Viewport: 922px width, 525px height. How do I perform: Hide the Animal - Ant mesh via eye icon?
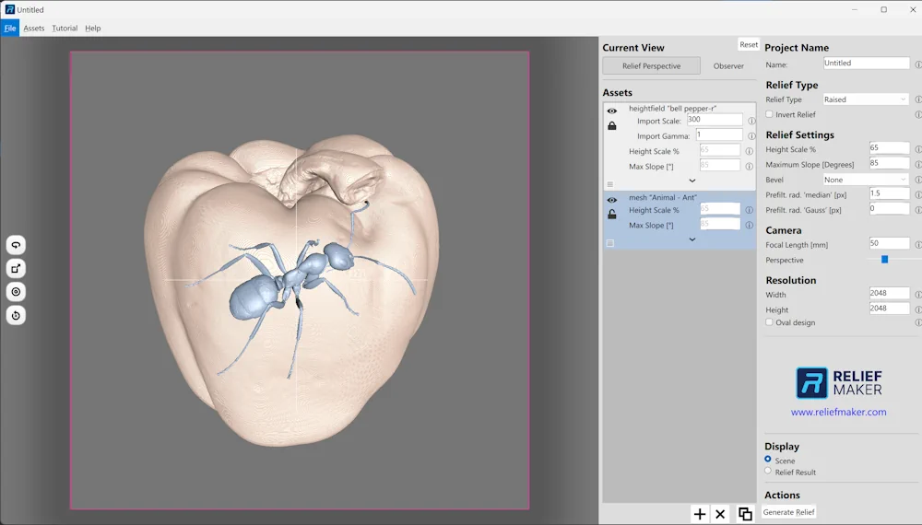coord(611,200)
